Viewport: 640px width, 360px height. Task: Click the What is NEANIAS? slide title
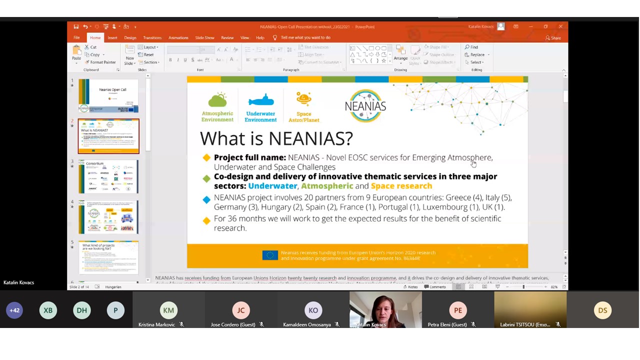[276, 138]
